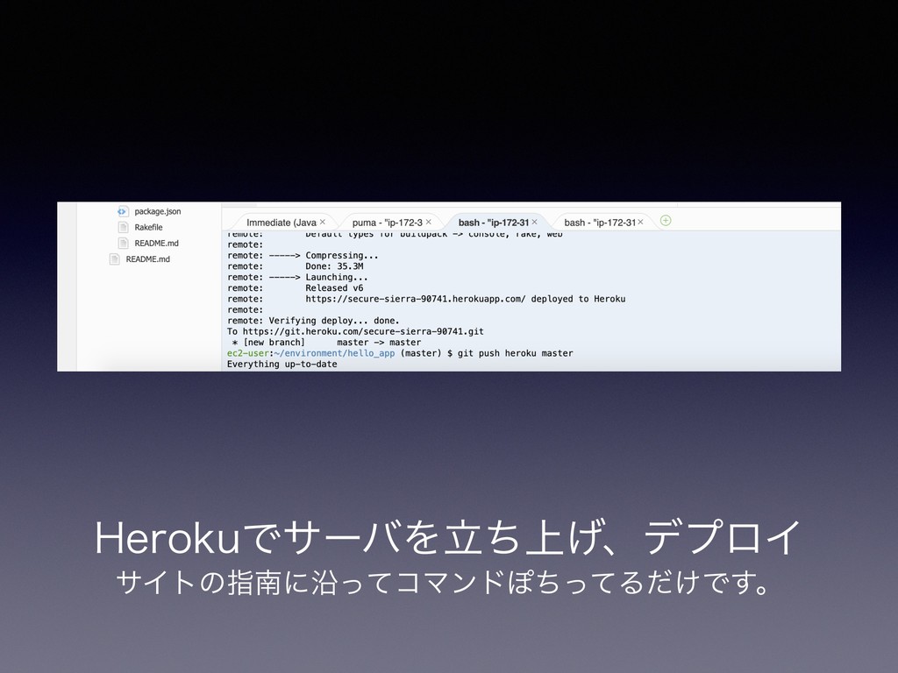
Task: Open package.json in the file tree
Action: [158, 211]
